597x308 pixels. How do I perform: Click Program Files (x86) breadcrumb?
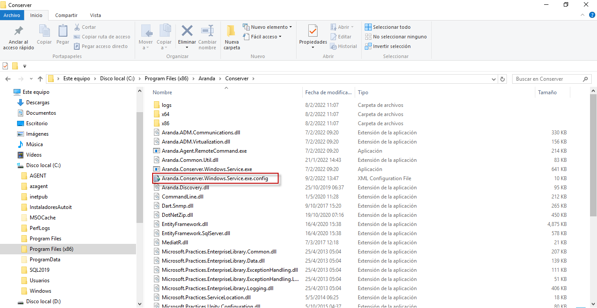pos(166,79)
